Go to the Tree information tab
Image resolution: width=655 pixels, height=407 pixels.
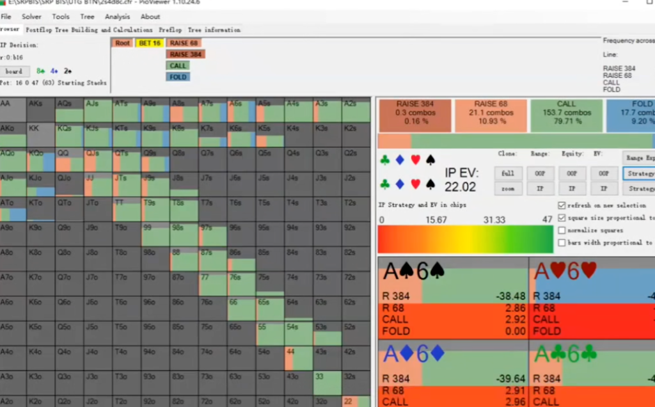click(214, 29)
